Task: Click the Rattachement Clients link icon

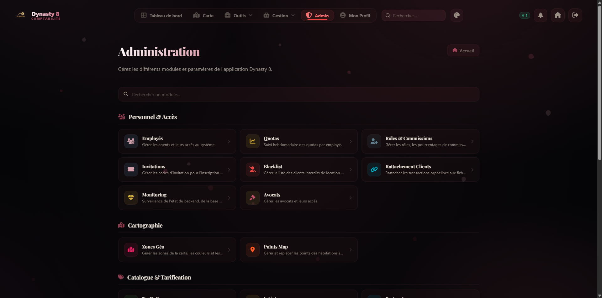Action: point(374,170)
